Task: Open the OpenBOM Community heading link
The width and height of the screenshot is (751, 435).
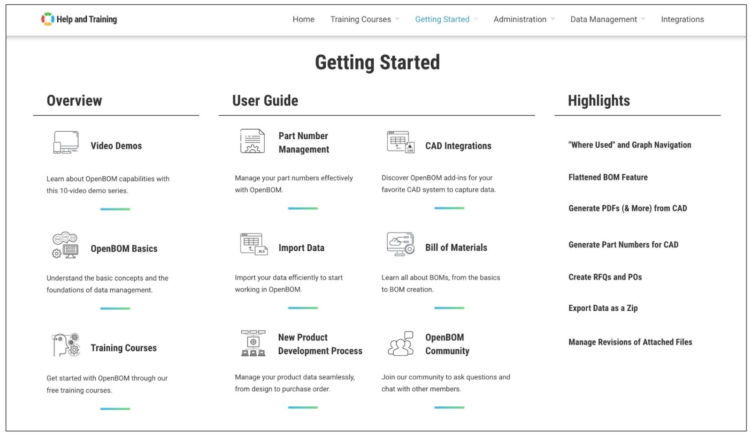Action: 447,344
